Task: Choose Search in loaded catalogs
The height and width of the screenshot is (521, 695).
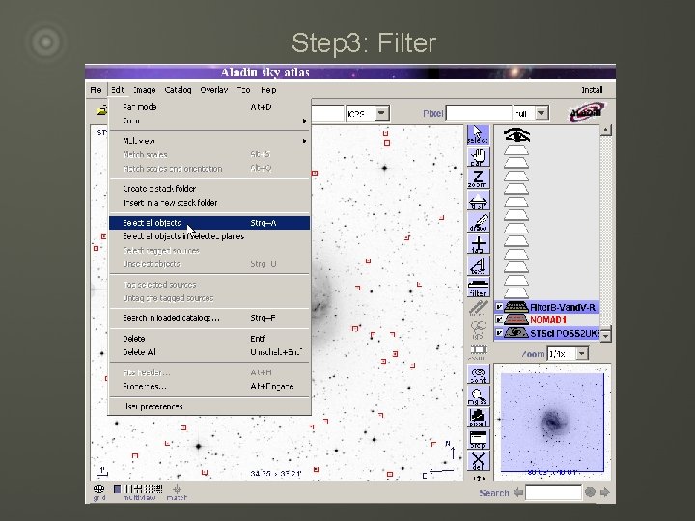Action: pos(209,318)
